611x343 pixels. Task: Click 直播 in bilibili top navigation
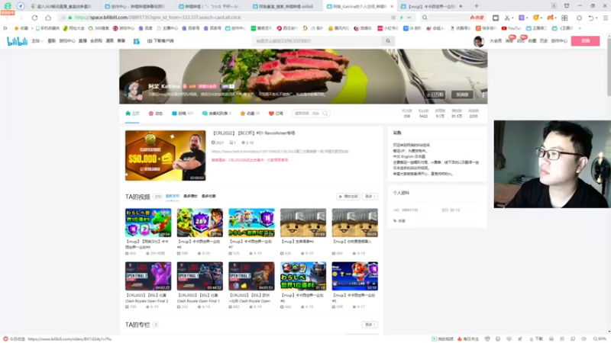[x=83, y=41]
